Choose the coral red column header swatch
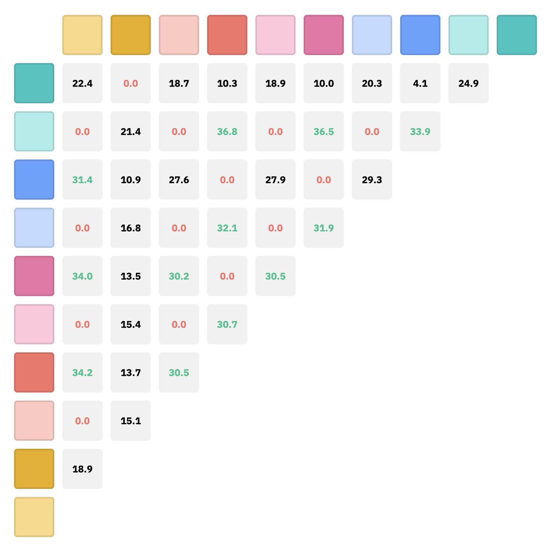 click(227, 35)
